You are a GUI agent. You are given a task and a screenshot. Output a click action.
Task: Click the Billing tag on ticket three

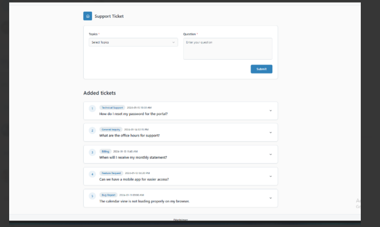coord(105,151)
